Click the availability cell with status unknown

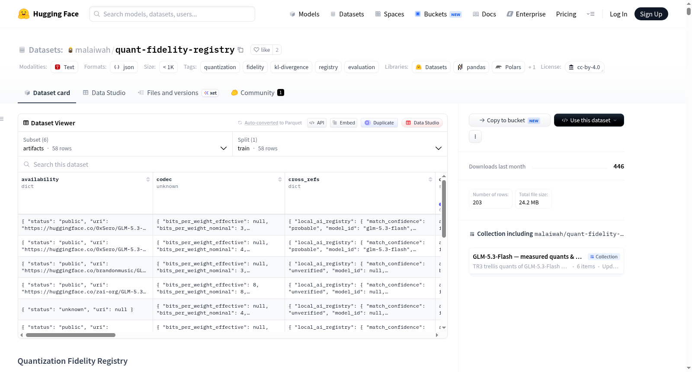tap(85, 309)
